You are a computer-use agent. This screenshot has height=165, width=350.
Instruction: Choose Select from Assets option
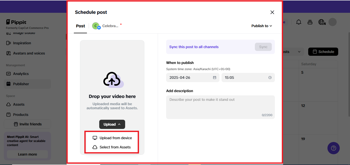point(112,147)
